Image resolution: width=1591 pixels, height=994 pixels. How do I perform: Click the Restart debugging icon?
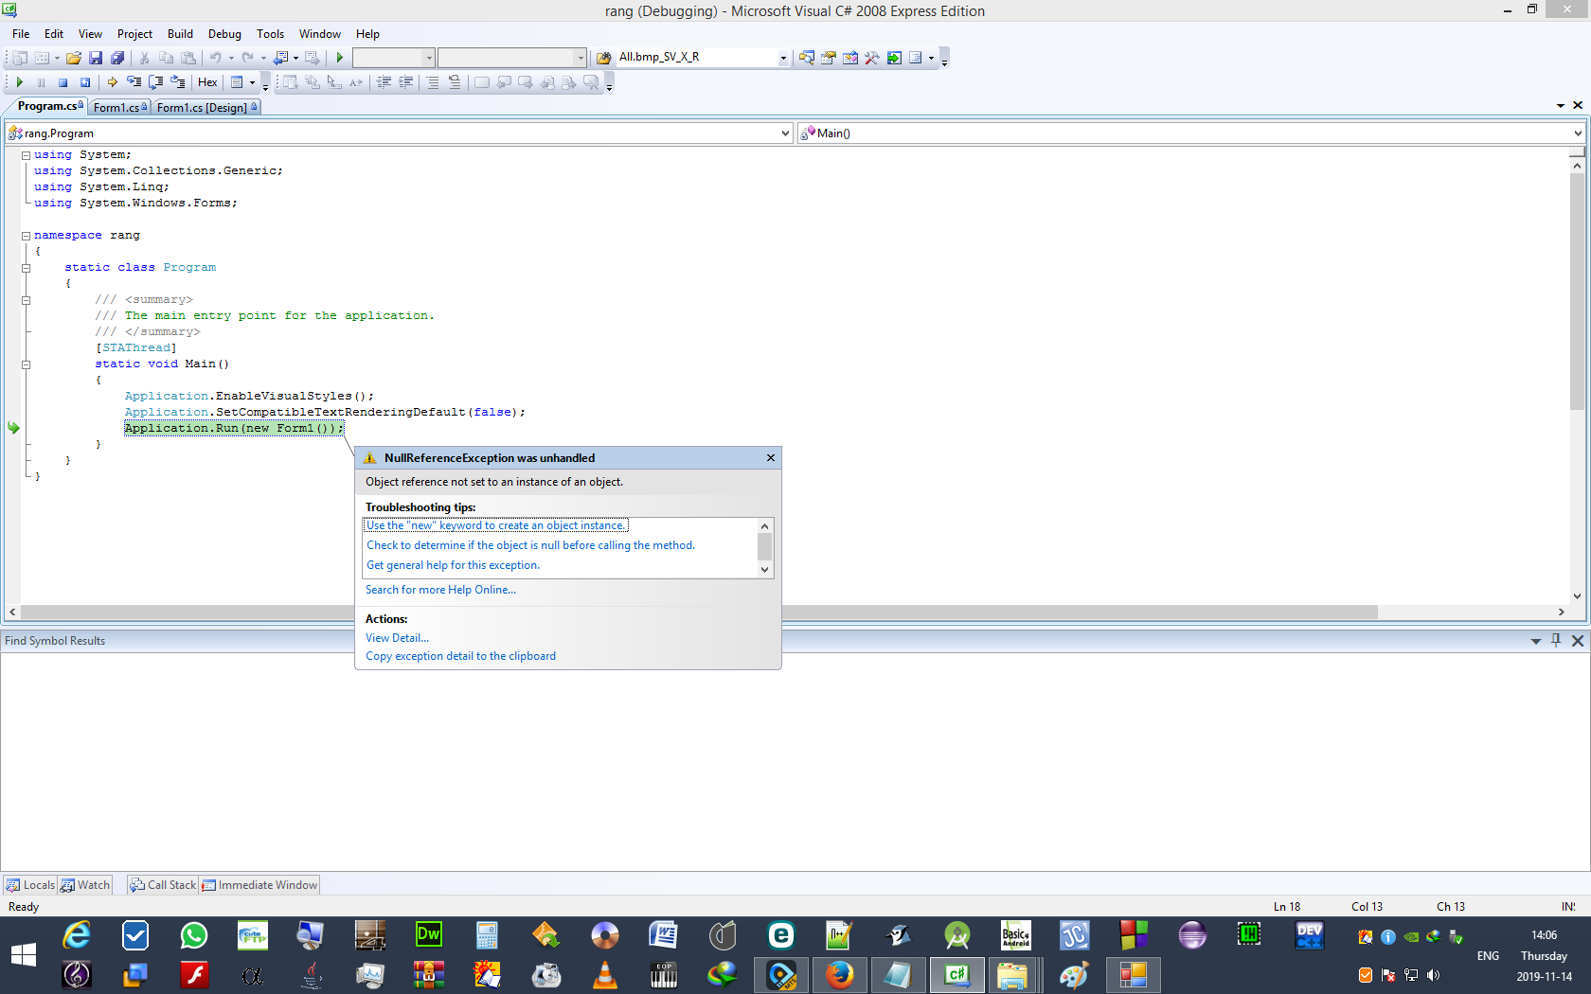pos(85,82)
